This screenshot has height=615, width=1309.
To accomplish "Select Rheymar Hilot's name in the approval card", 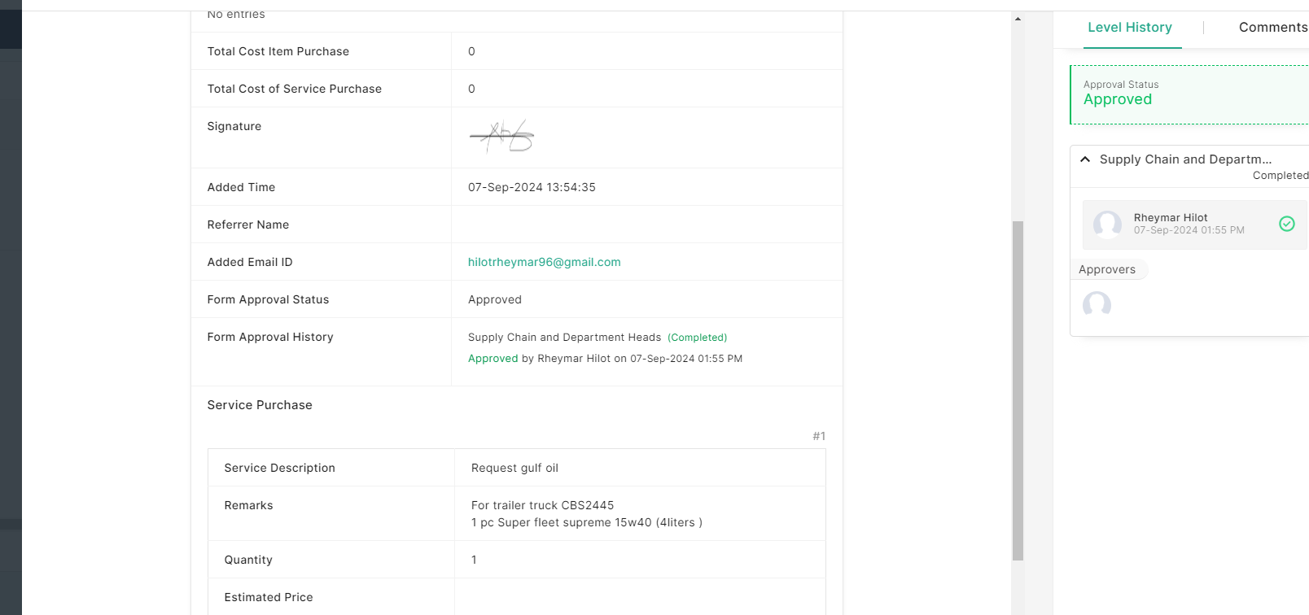I will click(1170, 218).
